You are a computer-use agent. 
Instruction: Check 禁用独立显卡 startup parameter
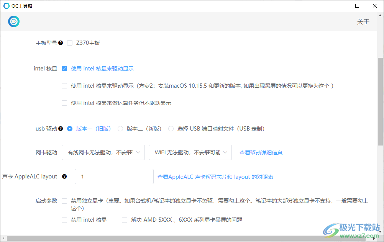[64, 201]
